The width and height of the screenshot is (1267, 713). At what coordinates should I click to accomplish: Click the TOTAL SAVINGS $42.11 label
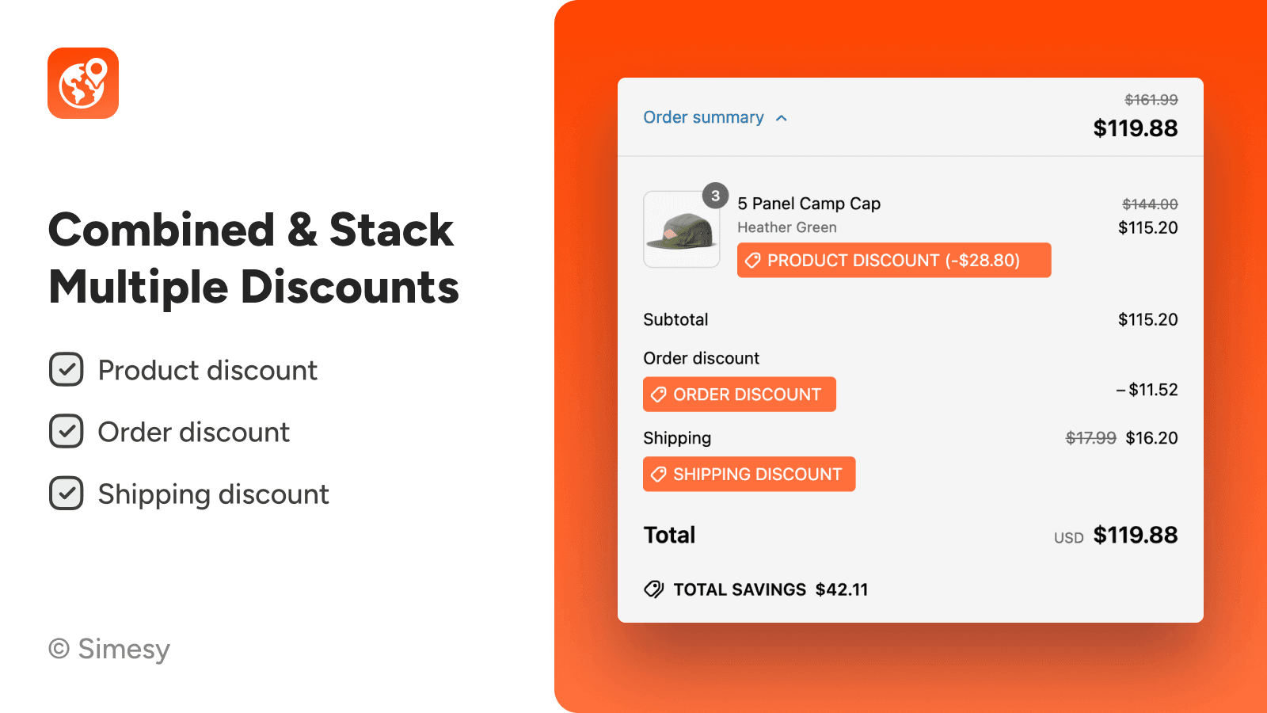click(770, 589)
